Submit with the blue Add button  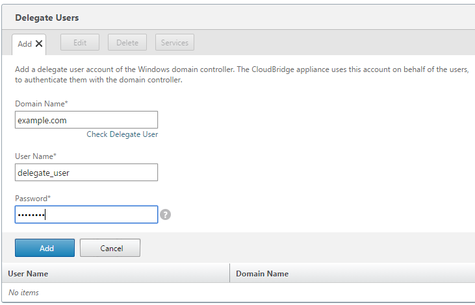[x=45, y=248]
